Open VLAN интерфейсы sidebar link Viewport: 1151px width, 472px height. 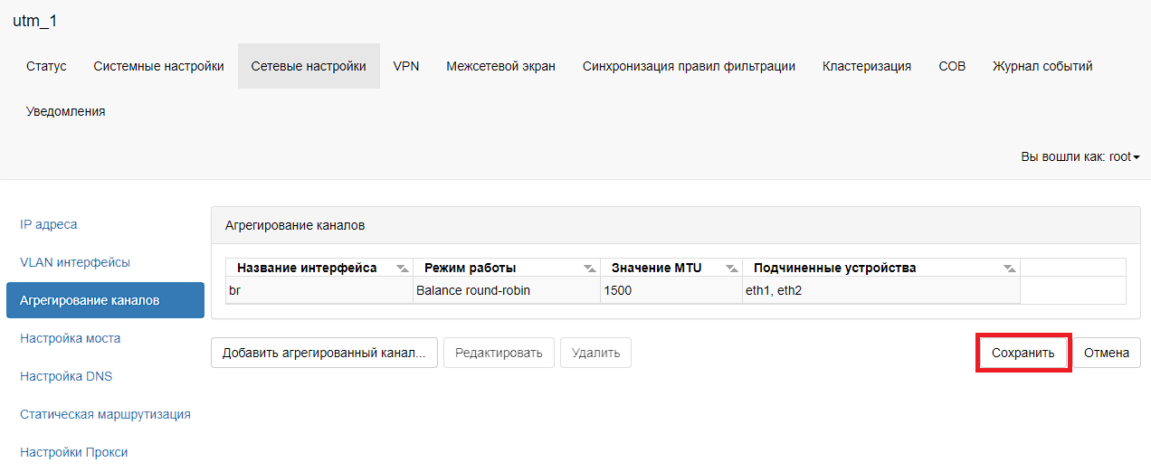(75, 262)
